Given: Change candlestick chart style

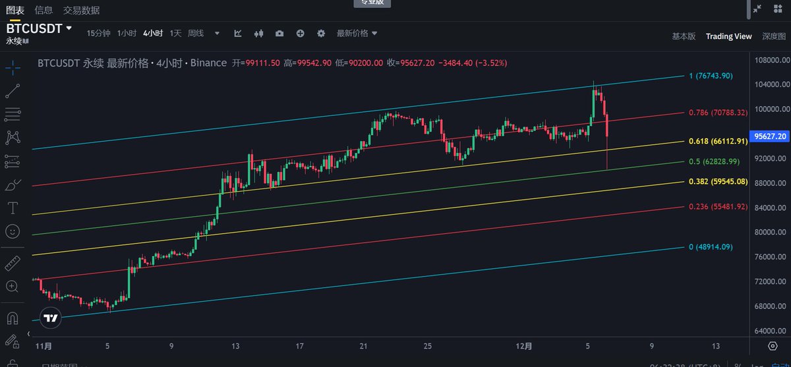Looking at the screenshot, I should click(259, 33).
